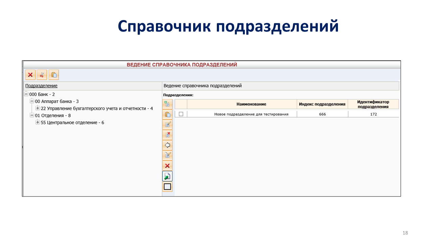
Task: Click the left arrow back icon
Action: pos(167,145)
